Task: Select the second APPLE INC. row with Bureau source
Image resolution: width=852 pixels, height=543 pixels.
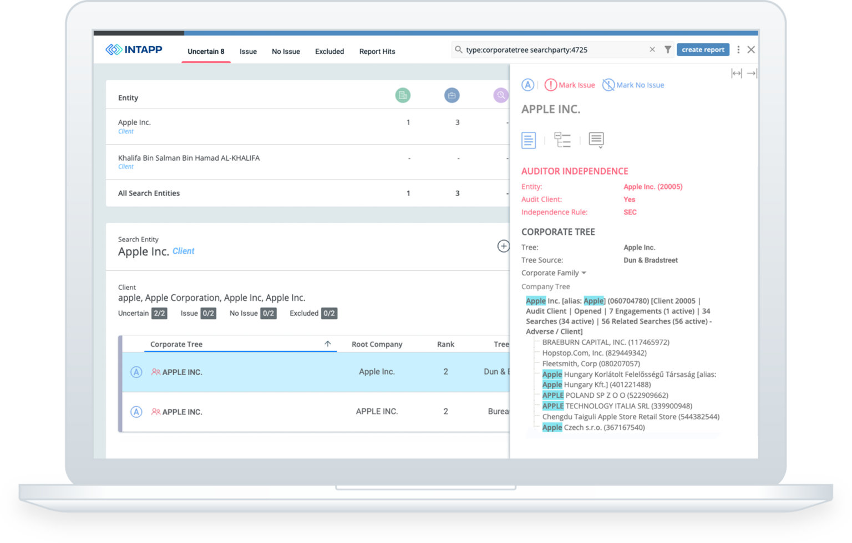Action: (315, 412)
